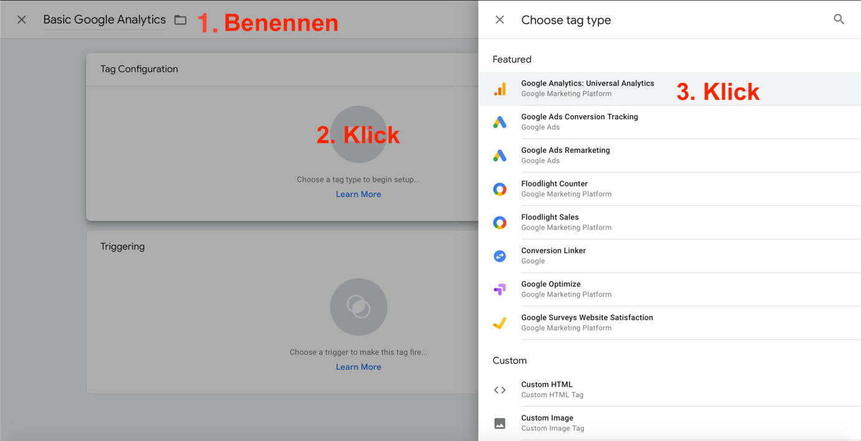861x441 pixels.
Task: Click the Custom Image picture icon
Action: (500, 424)
